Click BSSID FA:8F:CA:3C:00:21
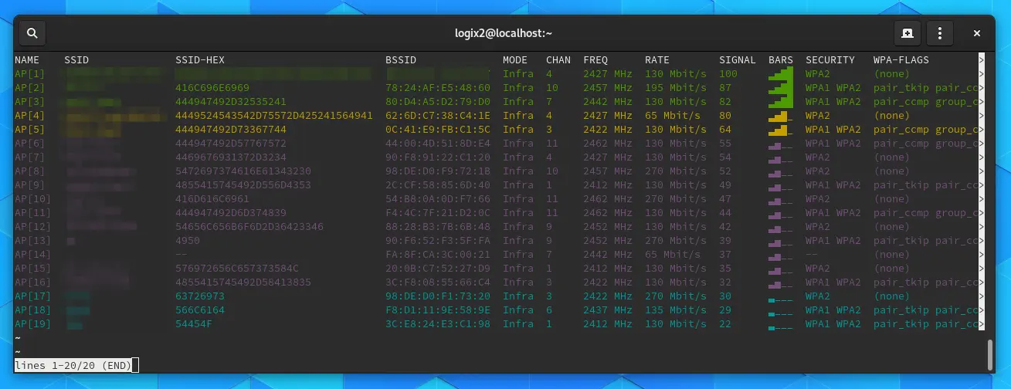This screenshot has width=1011, height=389. click(438, 255)
